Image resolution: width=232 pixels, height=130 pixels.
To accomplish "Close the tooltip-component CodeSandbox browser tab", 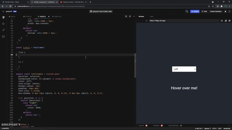I will point(57,2).
